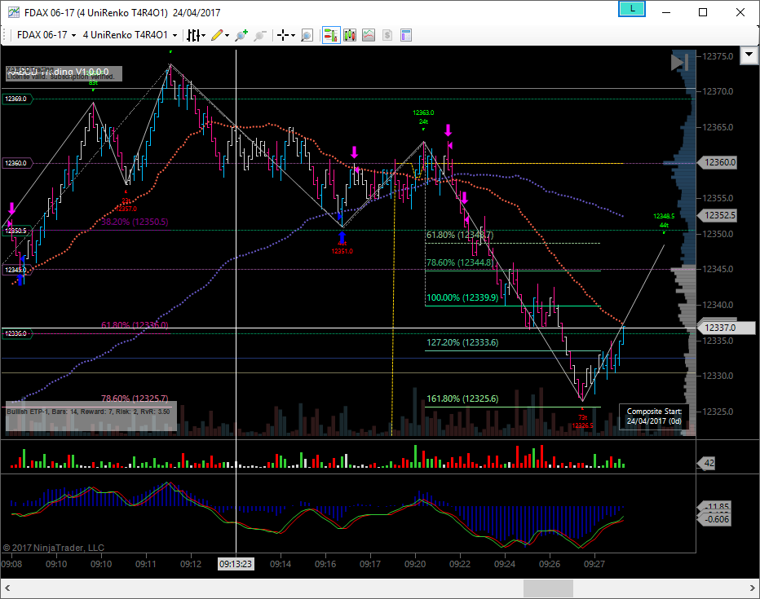Expand the drawing tools dropdown arrow

coord(227,35)
